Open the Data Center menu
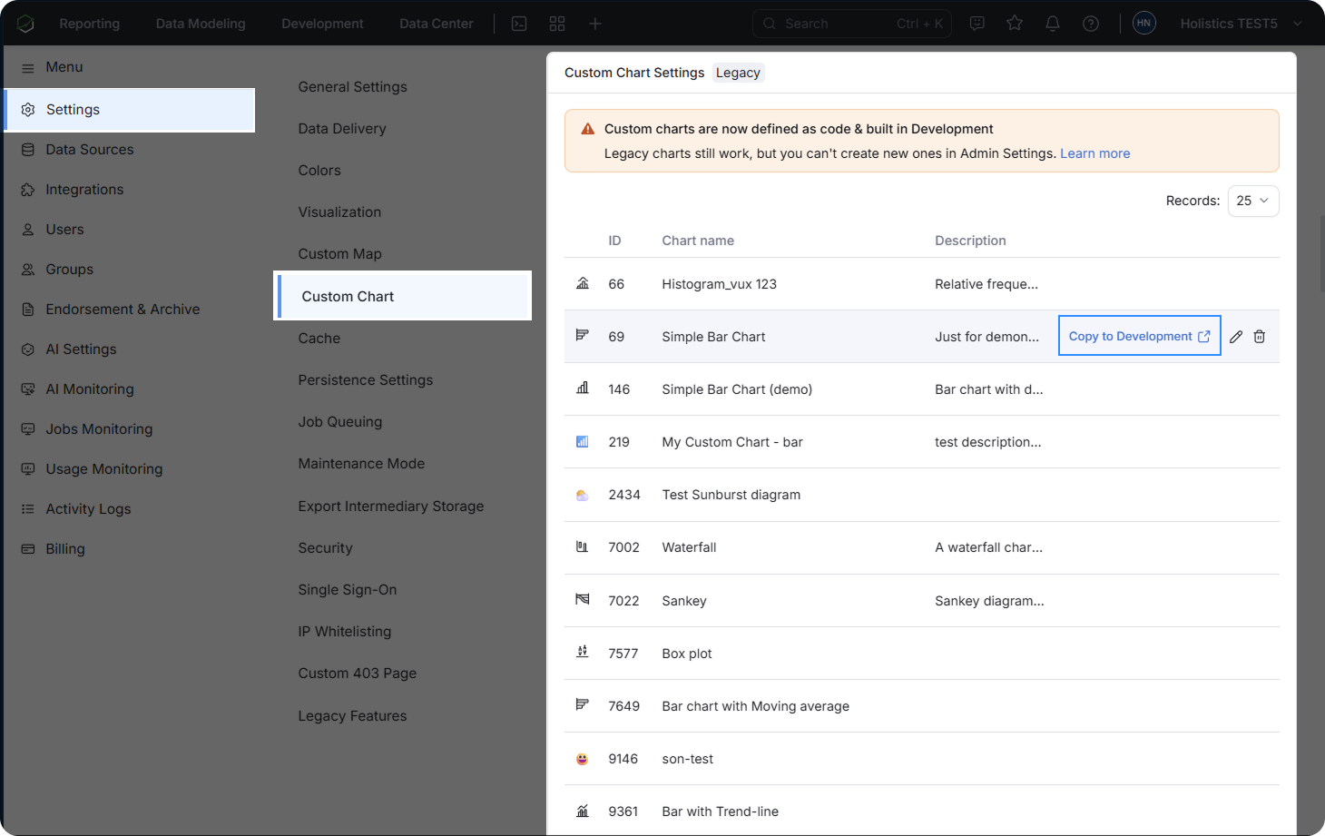The image size is (1325, 836). tap(437, 24)
